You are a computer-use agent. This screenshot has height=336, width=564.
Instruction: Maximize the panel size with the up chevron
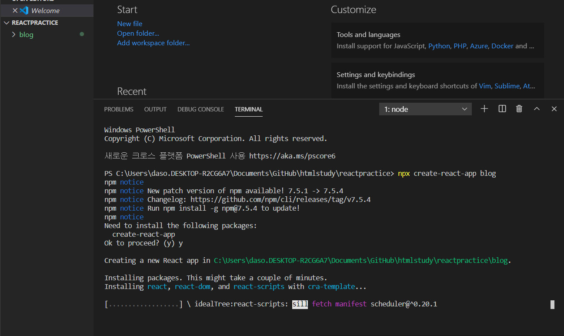pyautogui.click(x=537, y=109)
